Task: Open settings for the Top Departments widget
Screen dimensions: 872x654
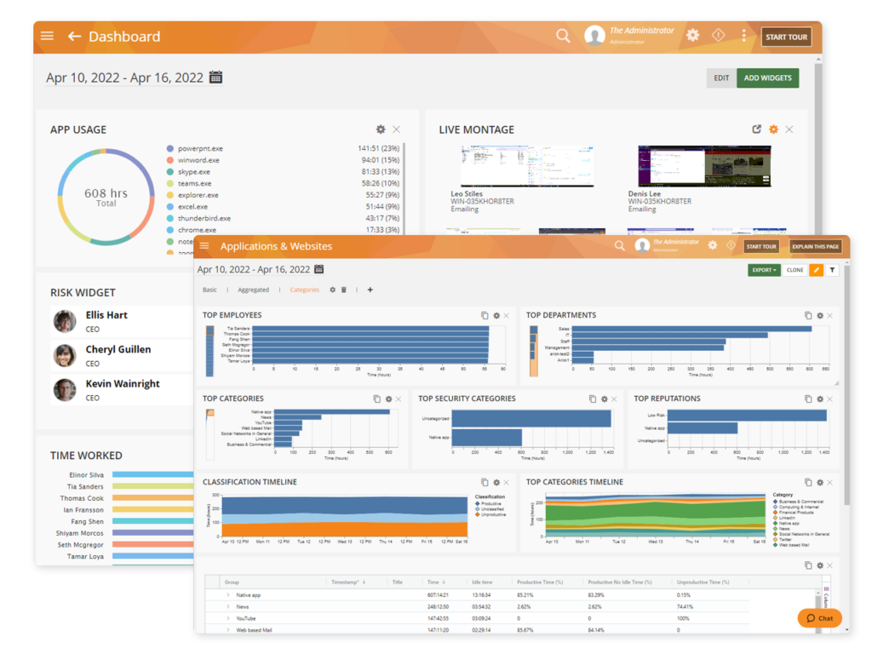Action: [x=821, y=315]
